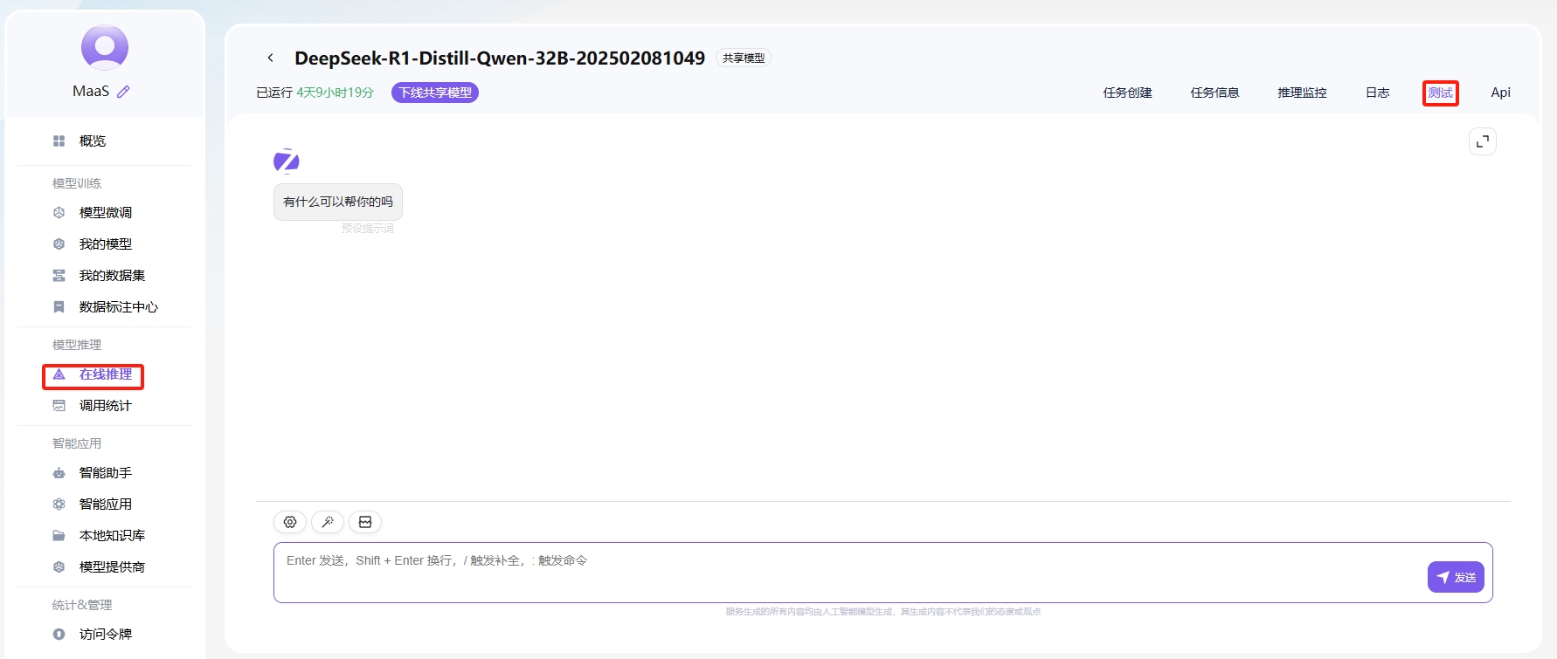1557x659 pixels.
Task: Click the 在线推理 triangle icon
Action: [x=59, y=374]
